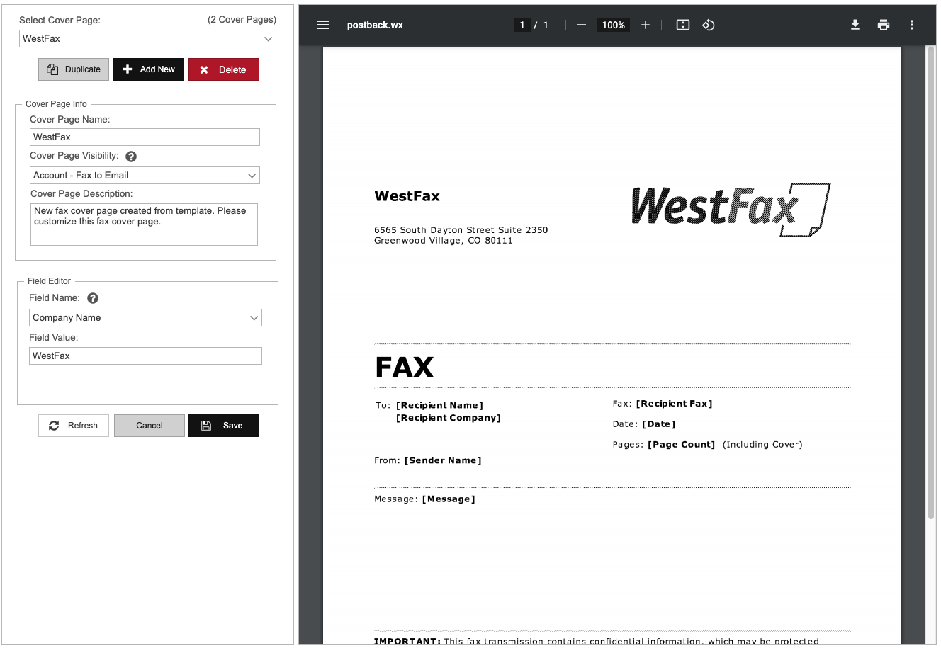This screenshot has width=941, height=648.
Task: Add a new cover page
Action: point(149,69)
